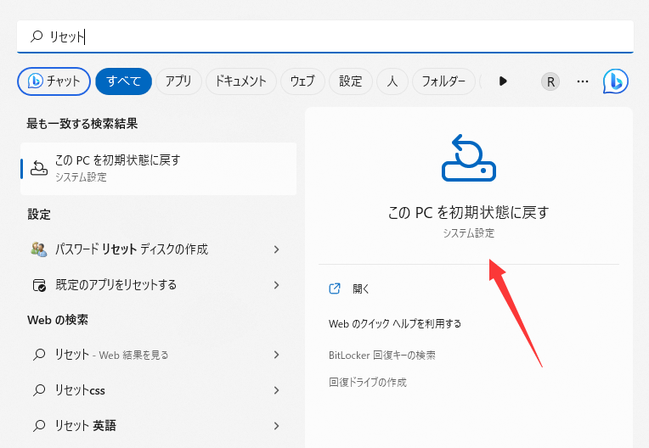Open リセット 英語 web suggestion
This screenshot has width=649, height=448.
coord(159,426)
